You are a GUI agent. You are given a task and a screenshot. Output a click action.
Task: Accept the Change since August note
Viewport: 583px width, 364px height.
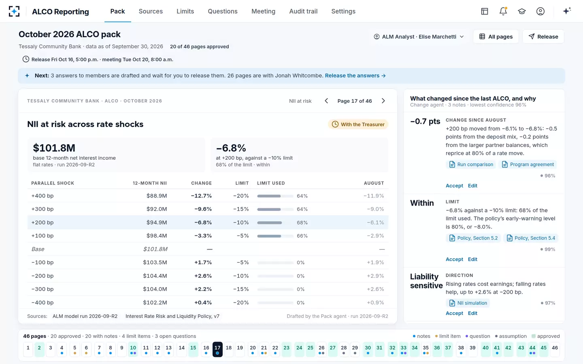pyautogui.click(x=454, y=186)
